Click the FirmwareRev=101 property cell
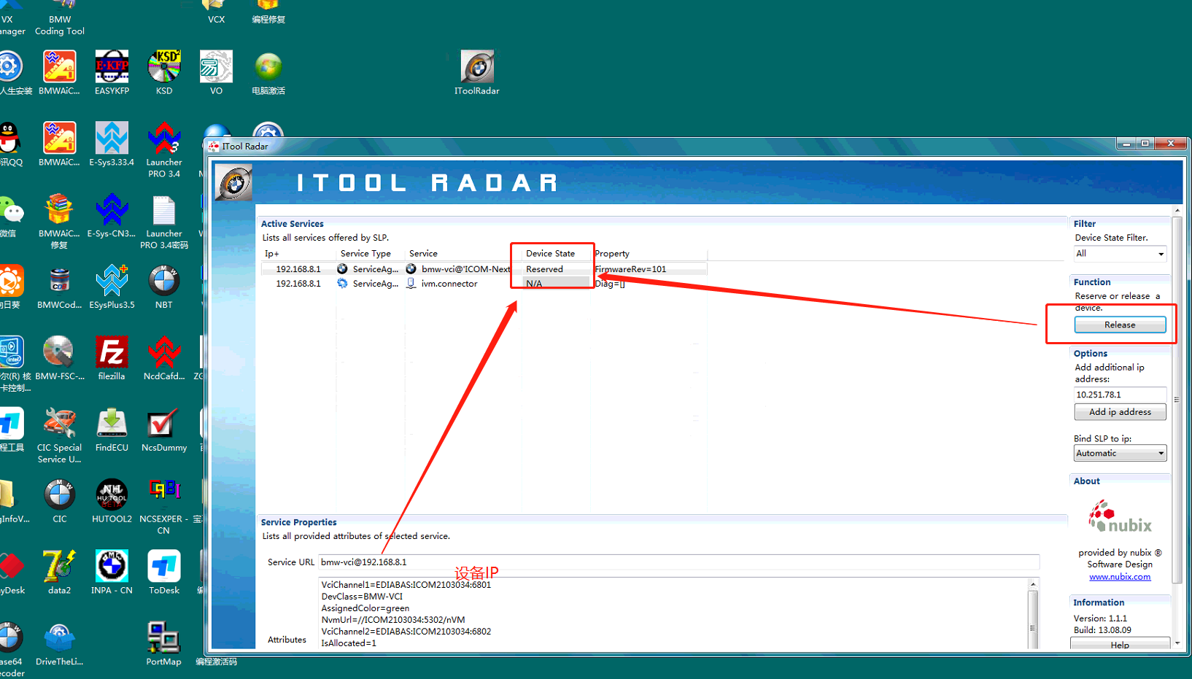The width and height of the screenshot is (1192, 679). pyautogui.click(x=630, y=269)
